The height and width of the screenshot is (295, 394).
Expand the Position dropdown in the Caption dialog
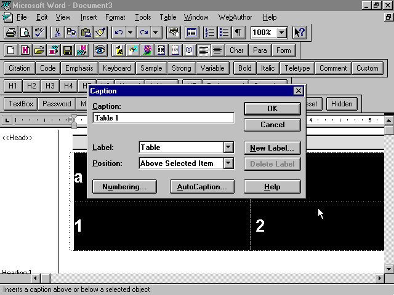[x=228, y=163]
